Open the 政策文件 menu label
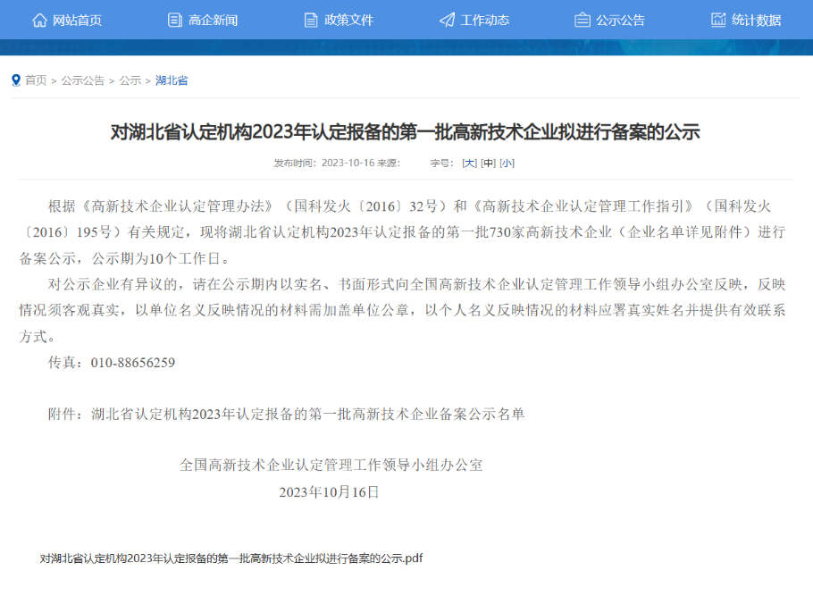Screen dimensions: 813x596 (x=348, y=20)
